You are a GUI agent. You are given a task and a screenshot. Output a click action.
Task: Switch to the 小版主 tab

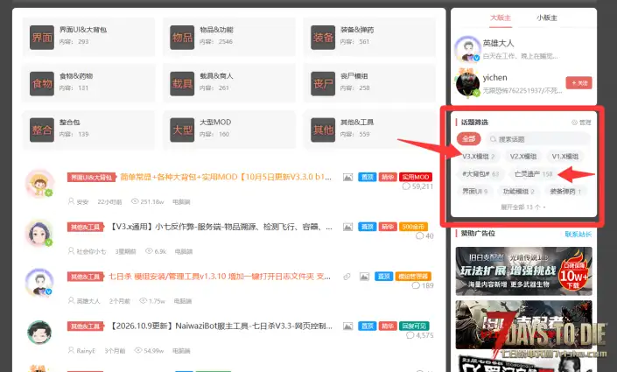tap(547, 18)
